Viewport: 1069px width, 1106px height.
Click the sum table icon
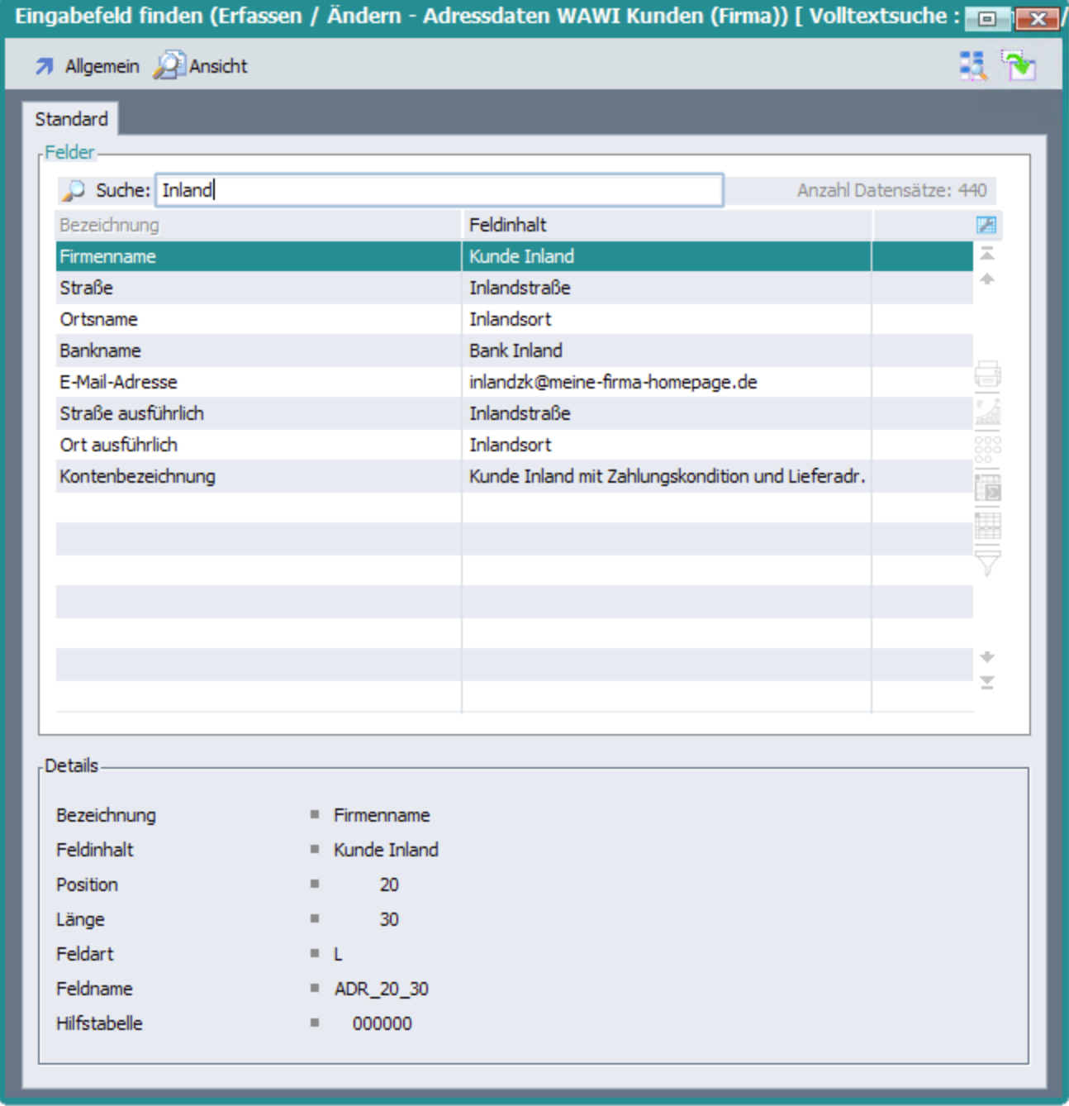point(987,488)
